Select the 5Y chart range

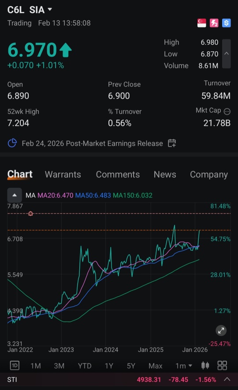[131, 366]
